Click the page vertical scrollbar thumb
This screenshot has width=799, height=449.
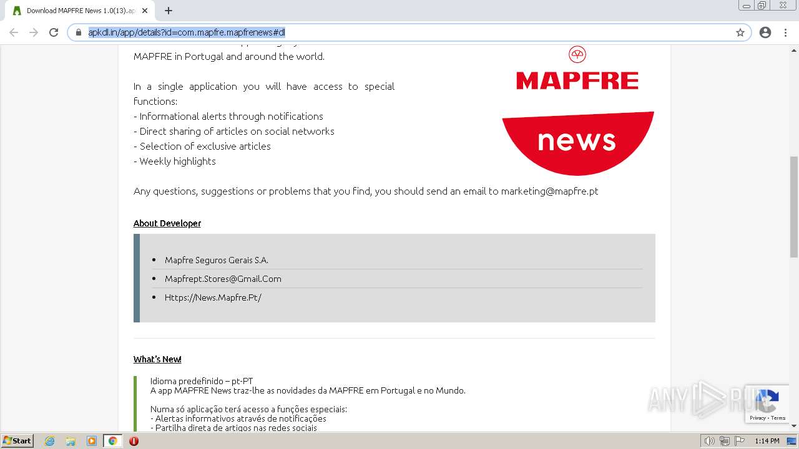coord(794,206)
